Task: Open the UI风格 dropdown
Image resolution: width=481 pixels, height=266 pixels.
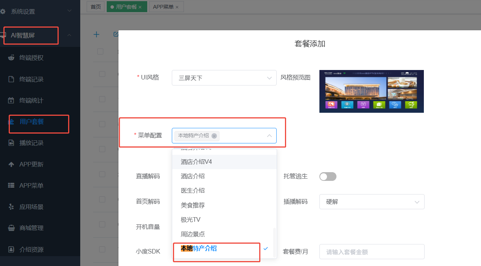Action: [224, 78]
